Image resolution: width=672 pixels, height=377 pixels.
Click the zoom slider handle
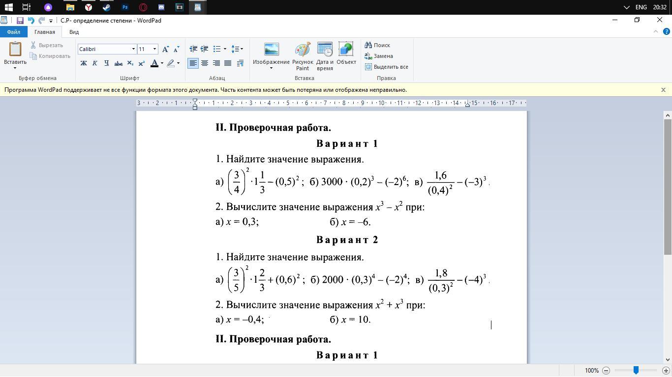636,371
